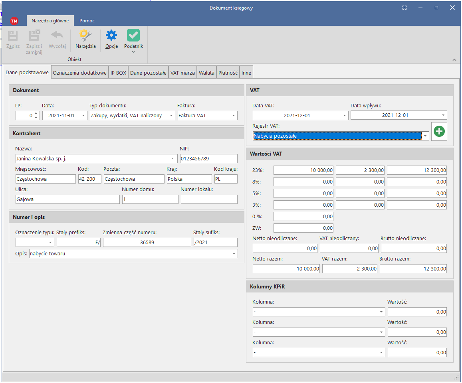
Task: Expand the Data VAT date picker
Action: (x=345, y=116)
